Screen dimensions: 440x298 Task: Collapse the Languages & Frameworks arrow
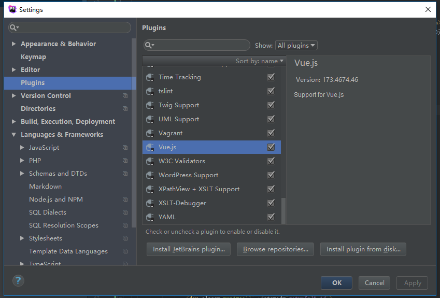(13, 135)
